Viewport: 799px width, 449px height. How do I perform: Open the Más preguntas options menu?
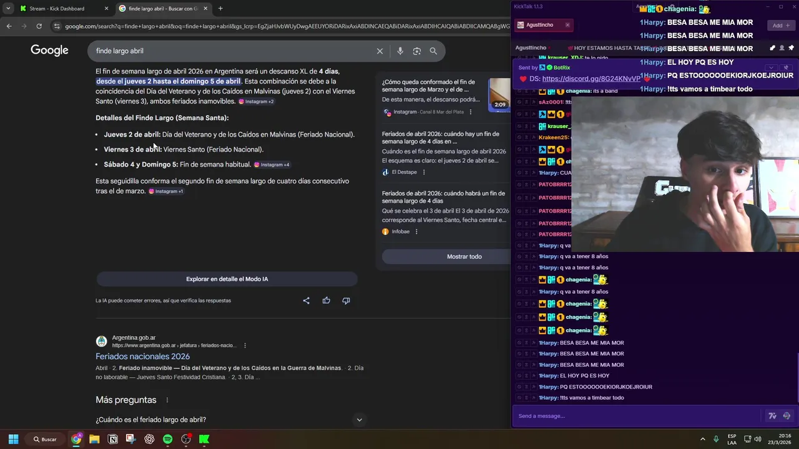coord(167,400)
